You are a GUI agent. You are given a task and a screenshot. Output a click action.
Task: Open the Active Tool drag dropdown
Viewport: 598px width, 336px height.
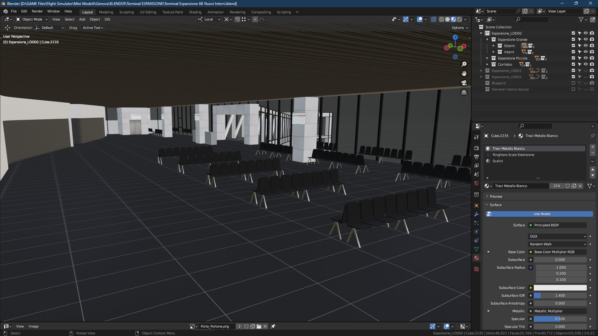[93, 28]
